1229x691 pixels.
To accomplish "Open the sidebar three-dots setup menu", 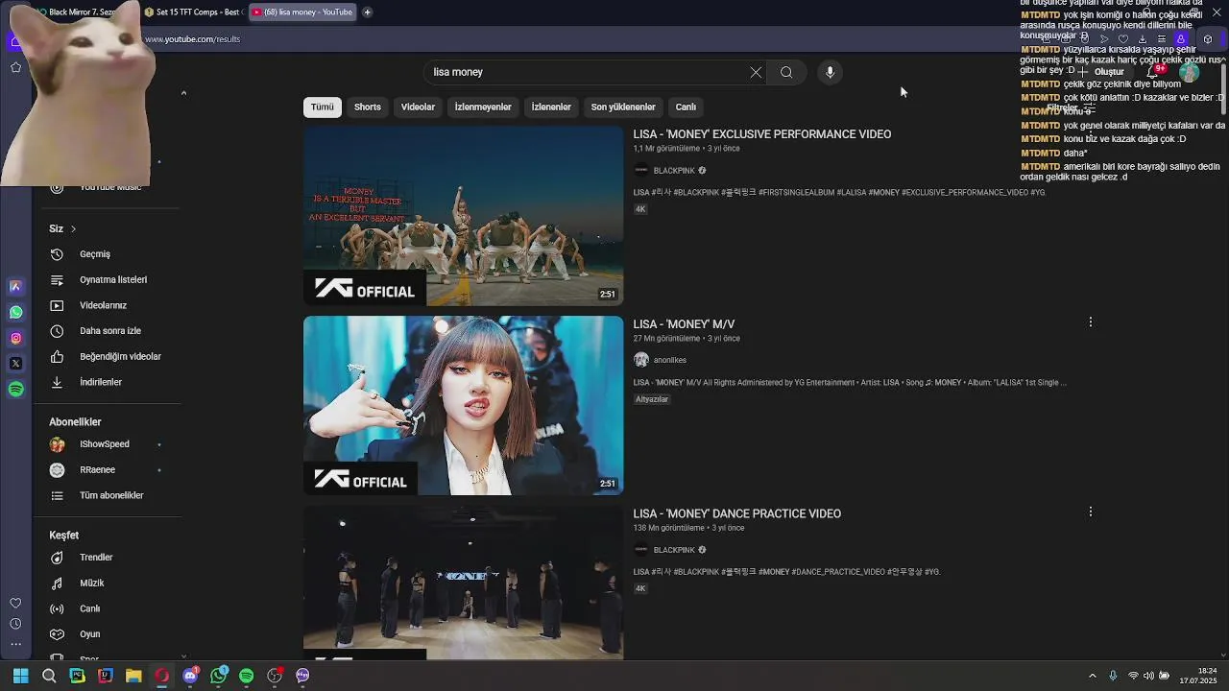I will tap(15, 644).
